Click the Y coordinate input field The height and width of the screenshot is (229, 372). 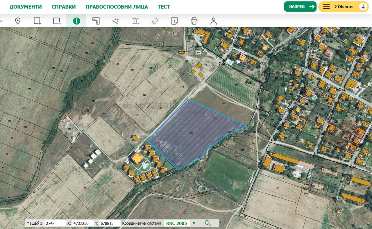tap(110, 223)
